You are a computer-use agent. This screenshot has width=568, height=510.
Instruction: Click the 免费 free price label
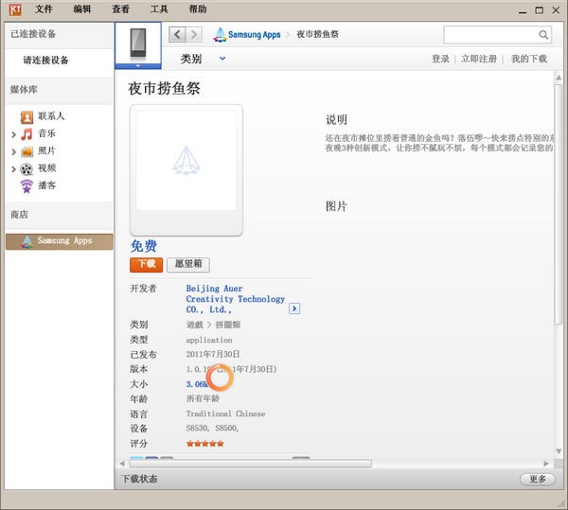point(144,246)
